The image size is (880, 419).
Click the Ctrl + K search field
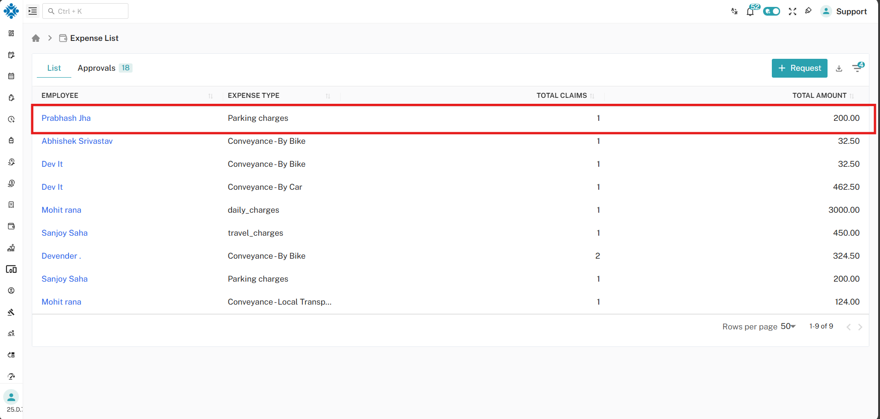(86, 11)
